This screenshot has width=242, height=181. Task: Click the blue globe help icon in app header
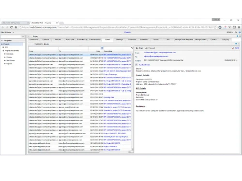coord(240,32)
